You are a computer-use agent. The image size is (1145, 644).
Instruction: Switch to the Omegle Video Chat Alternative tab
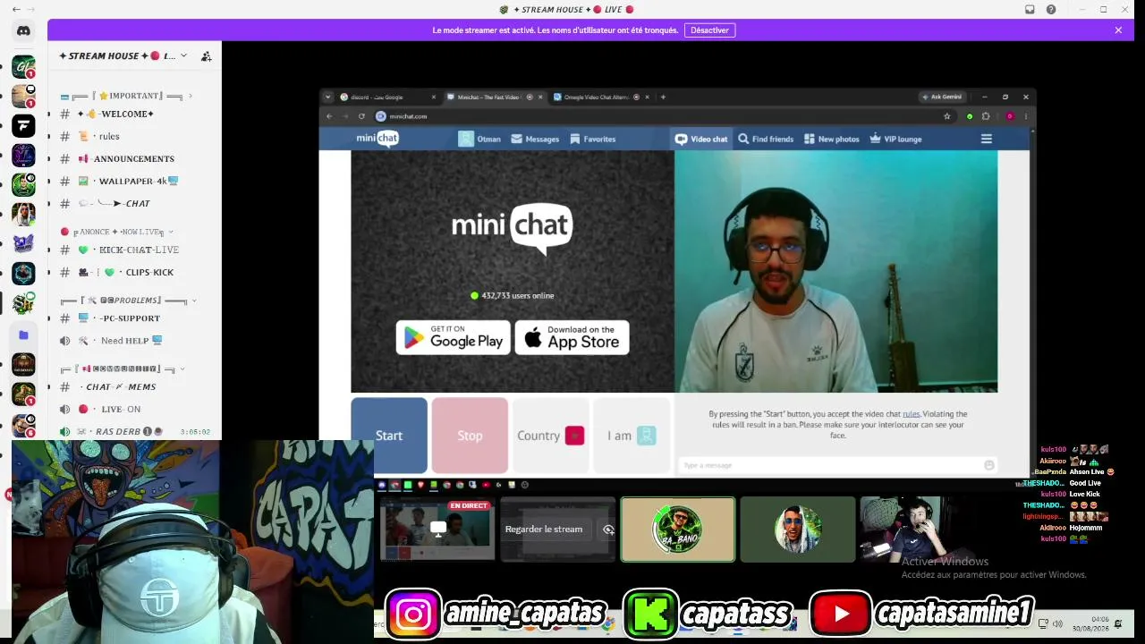pos(598,97)
